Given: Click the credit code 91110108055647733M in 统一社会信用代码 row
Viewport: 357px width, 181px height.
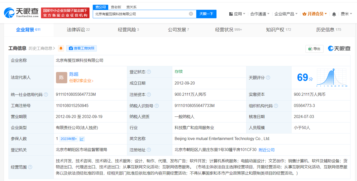Looking at the screenshot, I should [x=76, y=94].
